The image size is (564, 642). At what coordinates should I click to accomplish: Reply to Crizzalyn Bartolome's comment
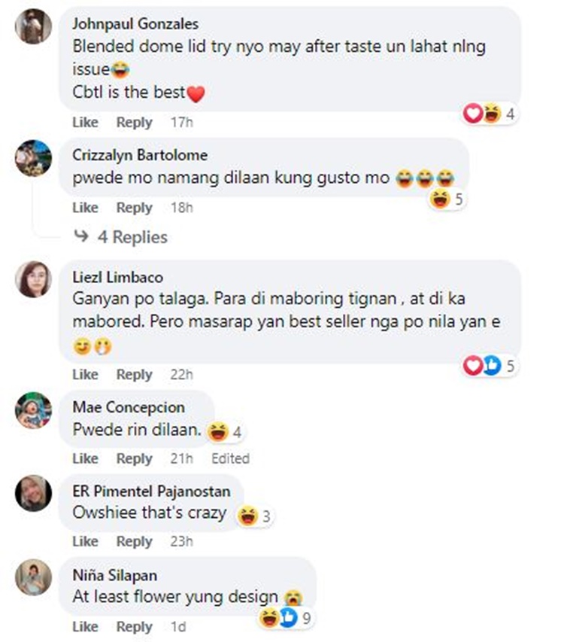[x=134, y=208]
